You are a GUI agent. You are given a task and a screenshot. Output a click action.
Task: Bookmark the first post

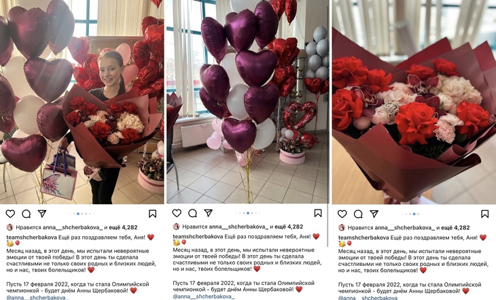152,214
